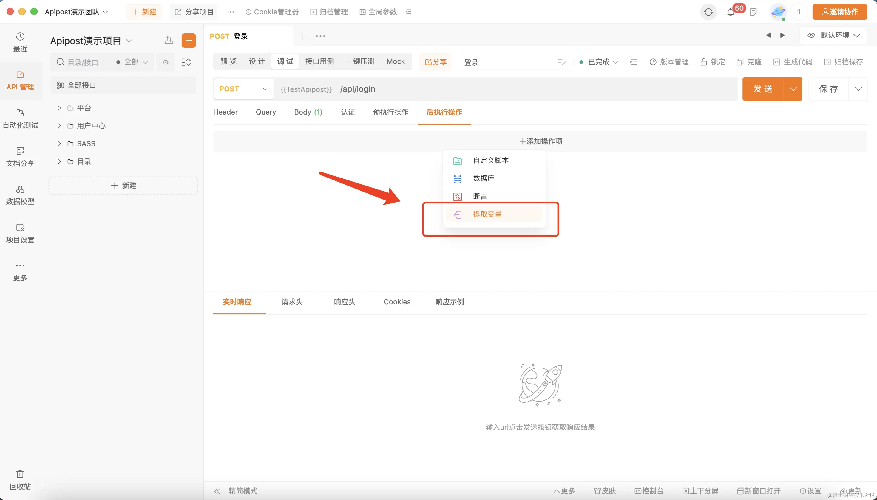Expand the 用户中心 folder

[x=59, y=126]
